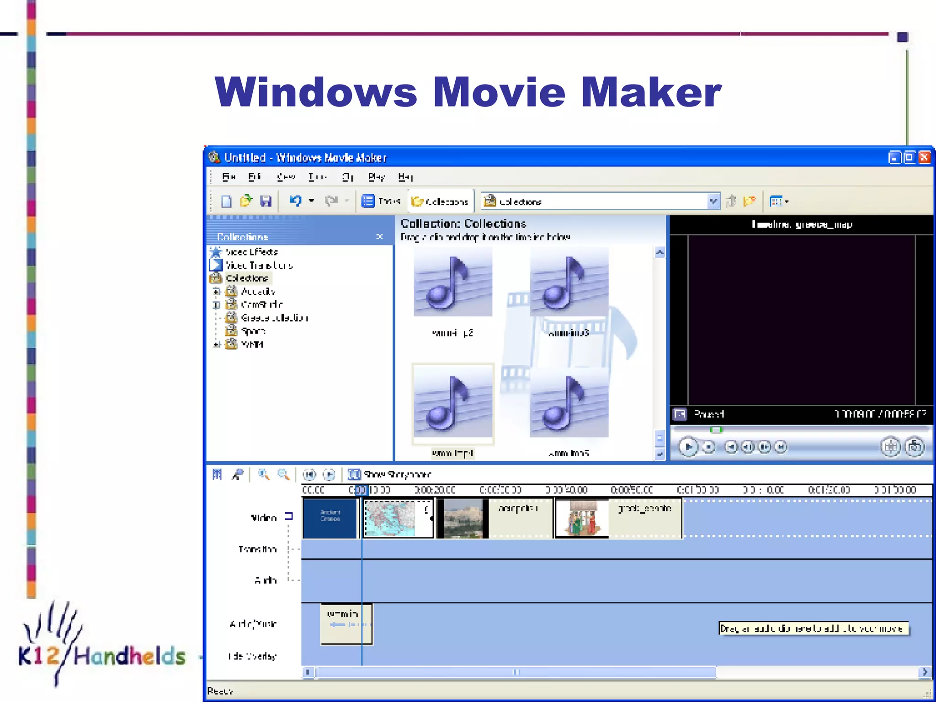Select the Video Effects item
The height and width of the screenshot is (702, 936).
point(251,252)
